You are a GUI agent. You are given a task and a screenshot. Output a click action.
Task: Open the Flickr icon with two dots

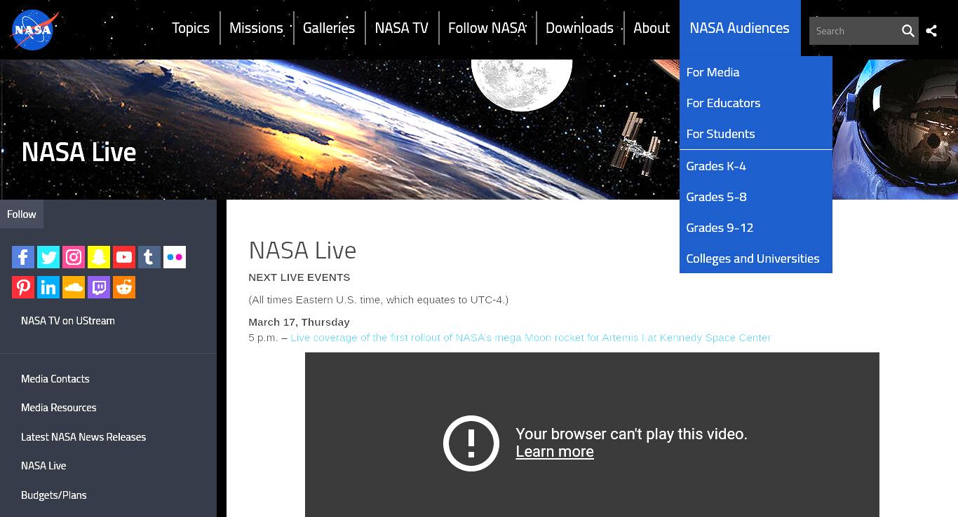click(x=175, y=257)
